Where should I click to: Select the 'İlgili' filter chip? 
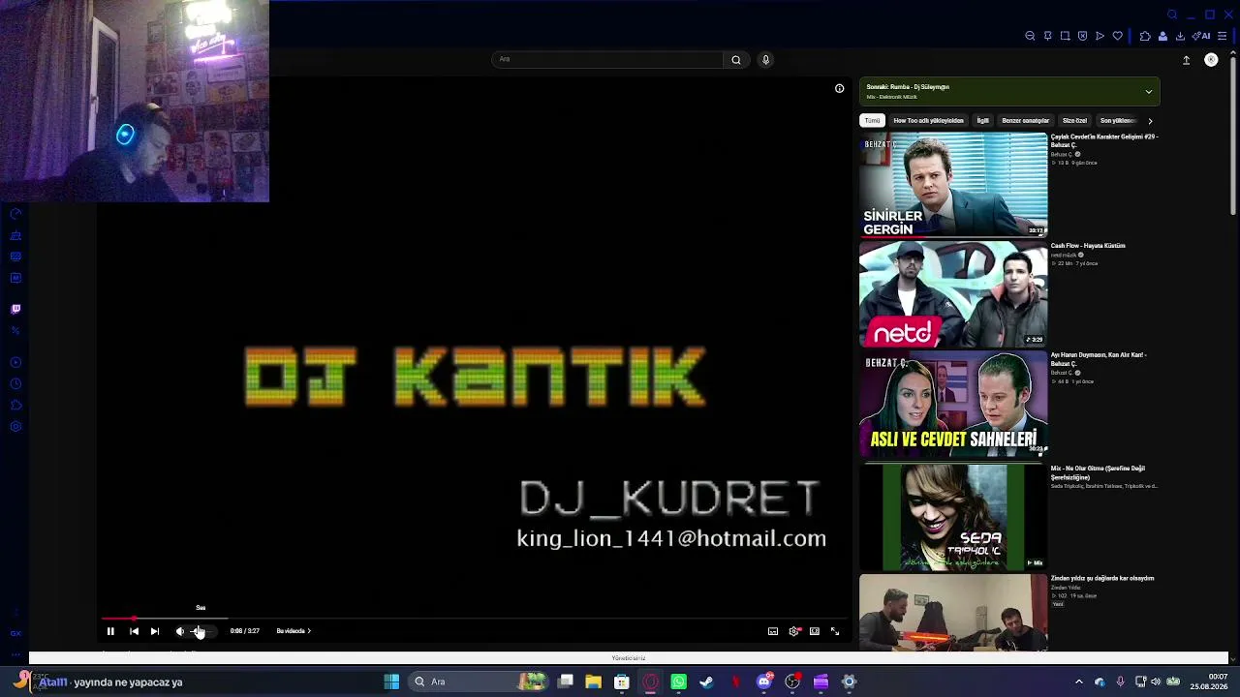(x=982, y=121)
